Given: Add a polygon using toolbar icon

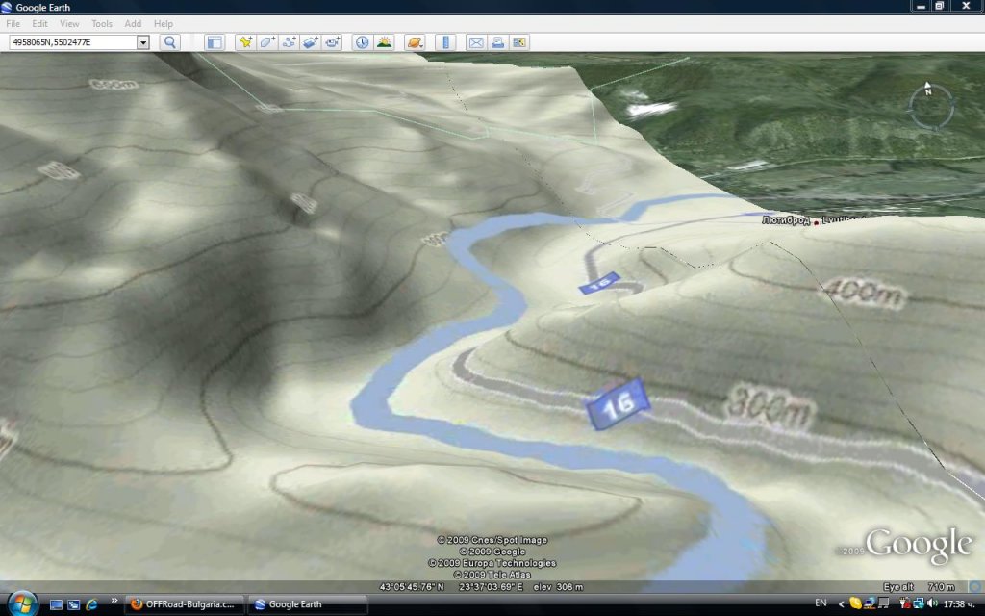Looking at the screenshot, I should [267, 42].
